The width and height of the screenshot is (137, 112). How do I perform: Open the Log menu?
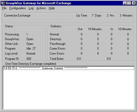(31, 8)
